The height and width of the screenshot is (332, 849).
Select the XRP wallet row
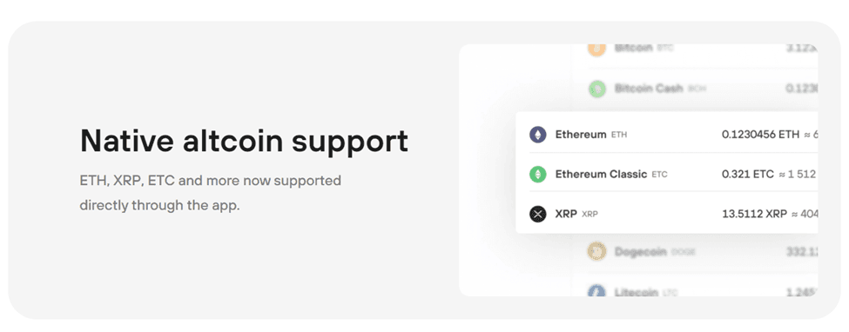coord(667,214)
